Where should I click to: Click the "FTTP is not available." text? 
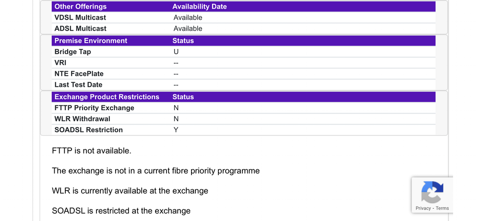(91, 151)
